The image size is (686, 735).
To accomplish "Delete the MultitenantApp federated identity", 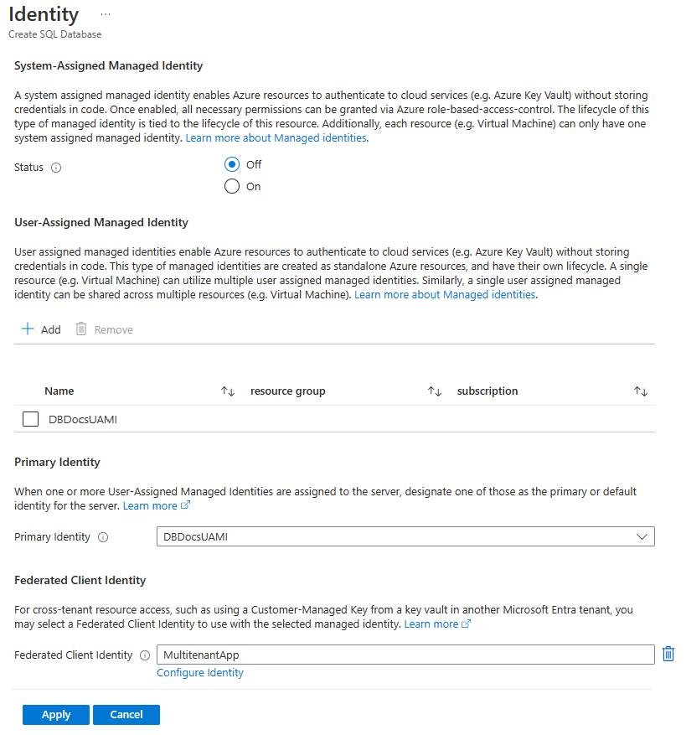I will tap(668, 655).
